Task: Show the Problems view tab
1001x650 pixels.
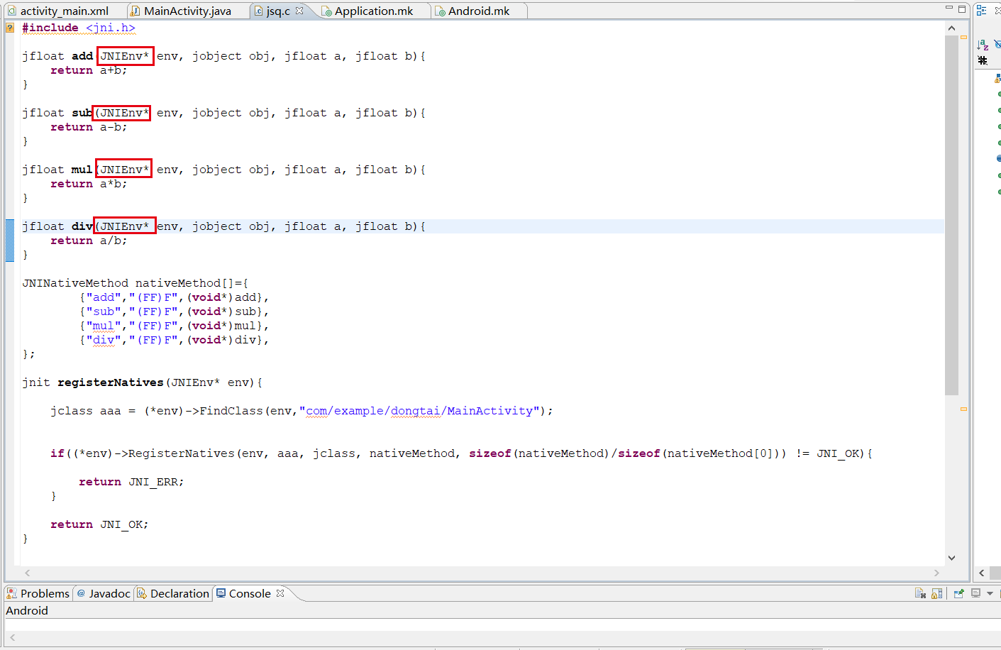Action: pos(44,593)
